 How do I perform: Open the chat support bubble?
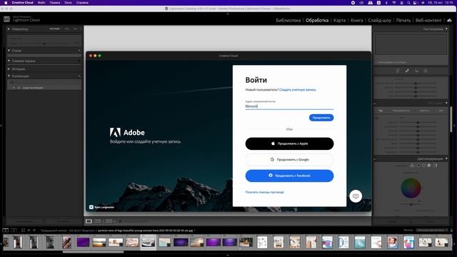(x=356, y=196)
